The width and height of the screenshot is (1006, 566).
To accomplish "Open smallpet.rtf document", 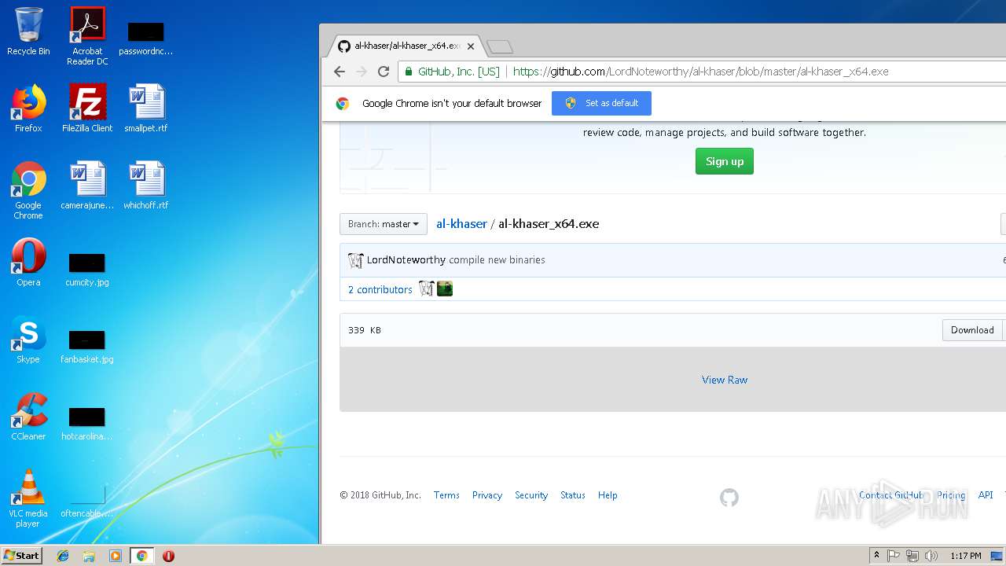I will click(x=146, y=108).
